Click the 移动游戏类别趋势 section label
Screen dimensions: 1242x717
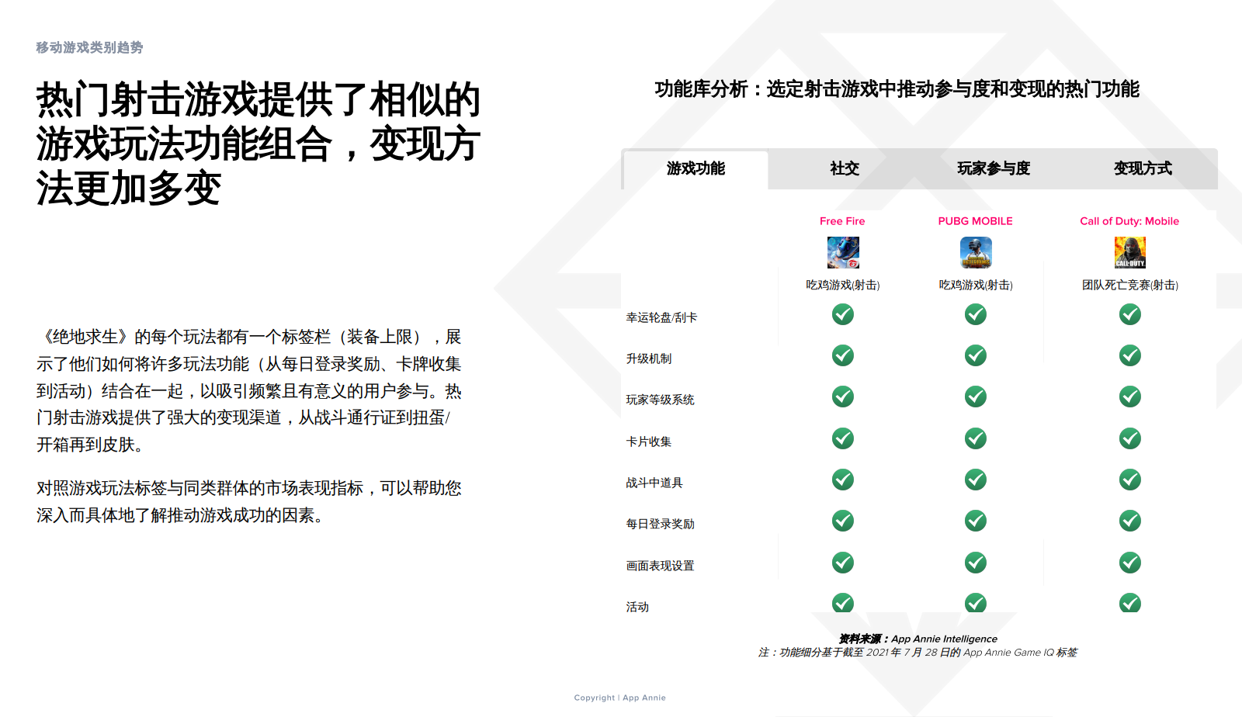coord(89,47)
